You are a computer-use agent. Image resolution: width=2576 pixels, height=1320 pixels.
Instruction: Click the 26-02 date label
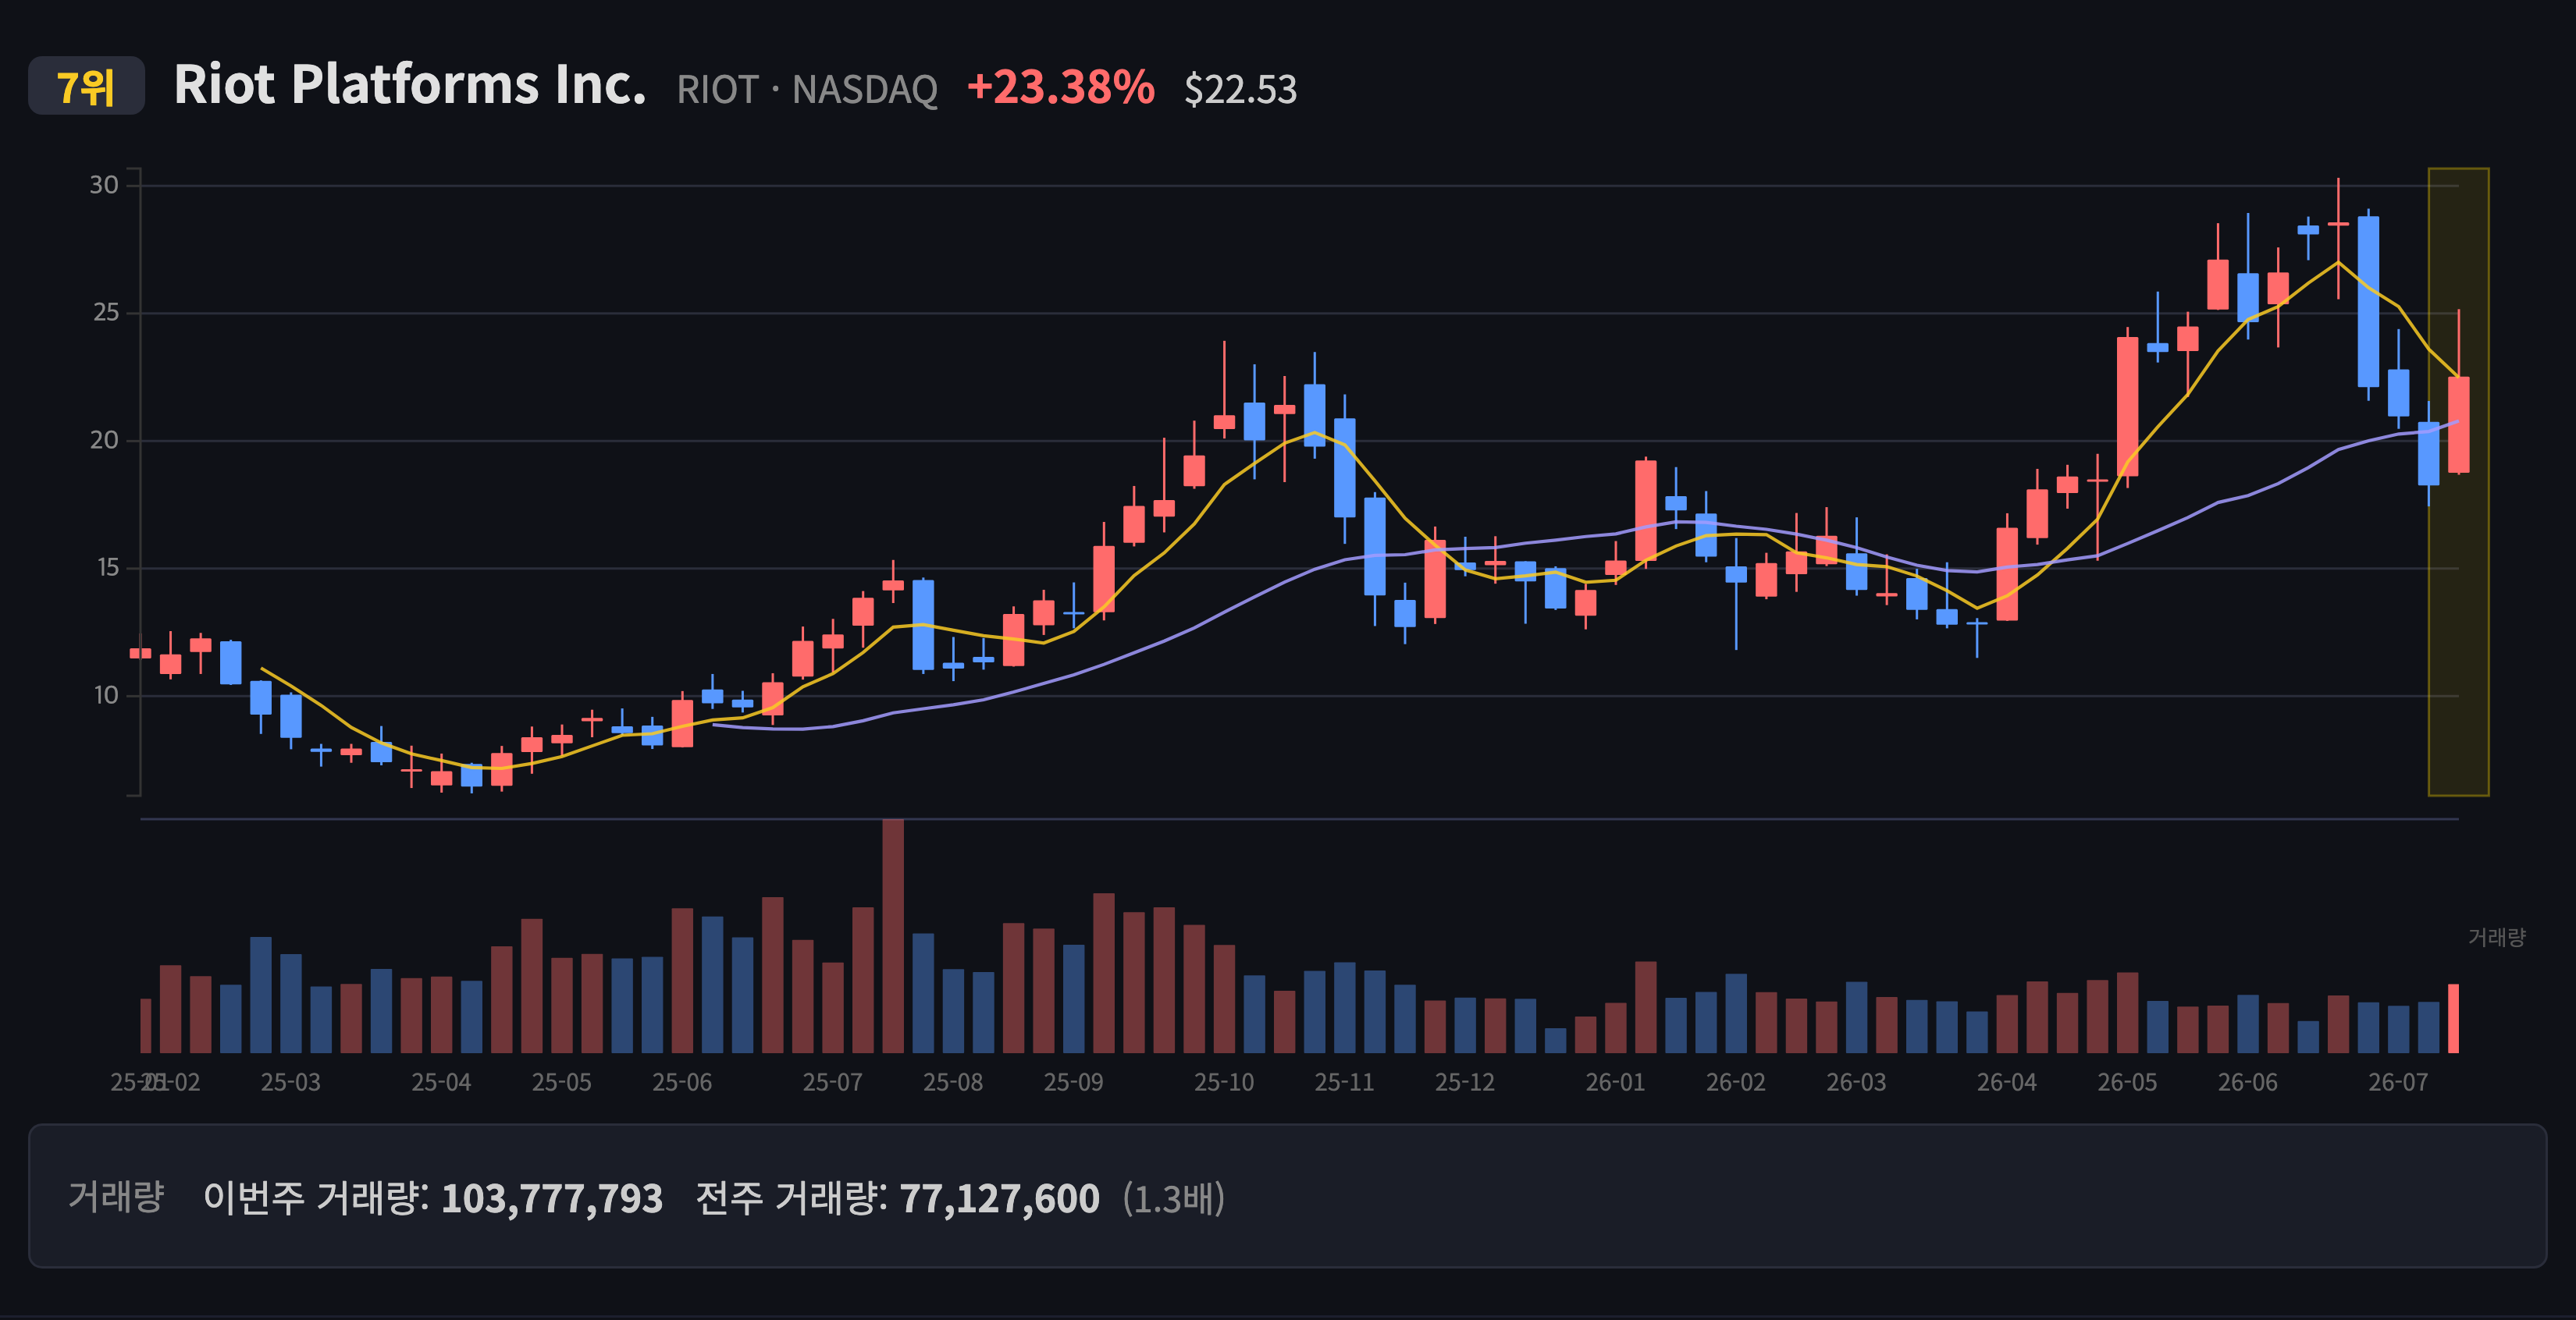coord(1736,1082)
